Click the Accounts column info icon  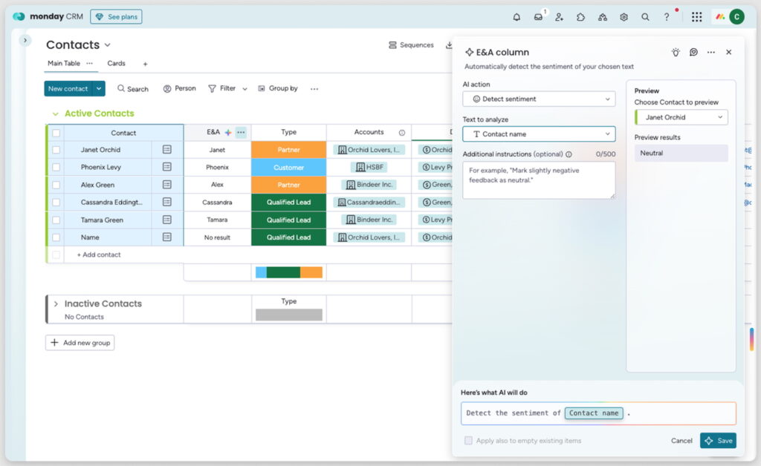pyautogui.click(x=402, y=133)
